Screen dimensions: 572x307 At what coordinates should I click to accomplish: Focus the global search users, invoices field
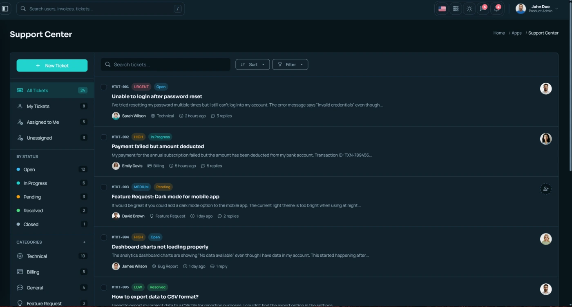(101, 9)
